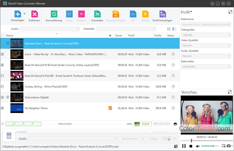The image size is (234, 151).
Task: Seek on the preview progress bar
Action: tap(207, 141)
